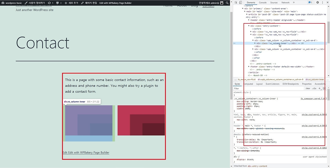Open the style.css source link for max-width: none rule
This screenshot has width=330, height=168.
pyautogui.click(x=314, y=115)
